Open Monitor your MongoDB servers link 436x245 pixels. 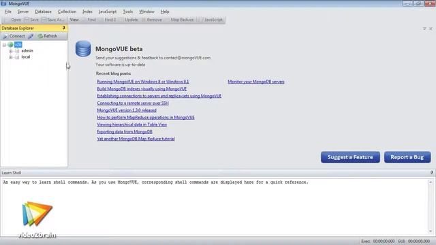pyautogui.click(x=256, y=82)
